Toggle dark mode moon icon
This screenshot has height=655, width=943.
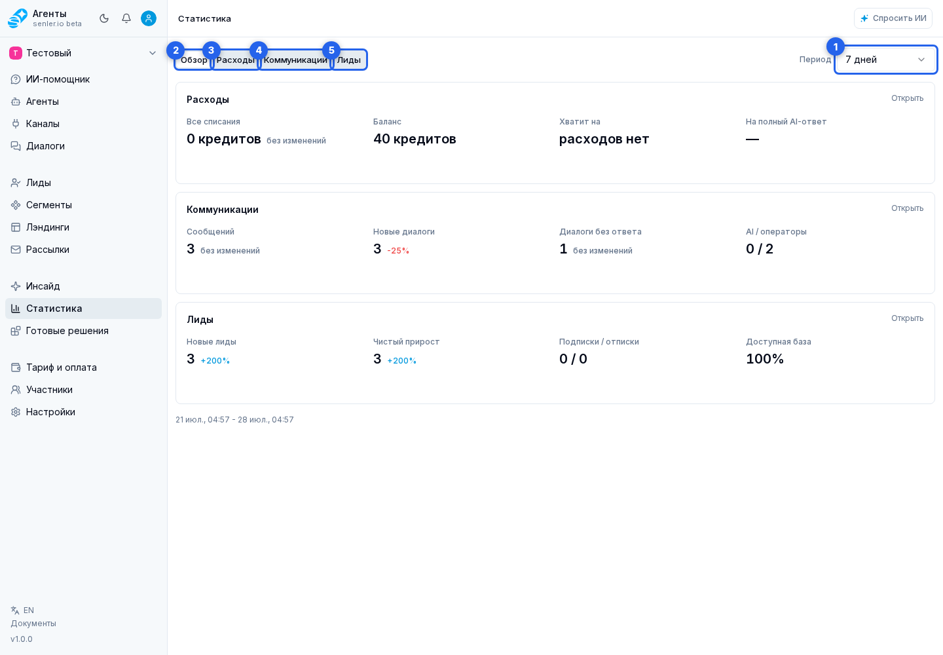point(104,18)
